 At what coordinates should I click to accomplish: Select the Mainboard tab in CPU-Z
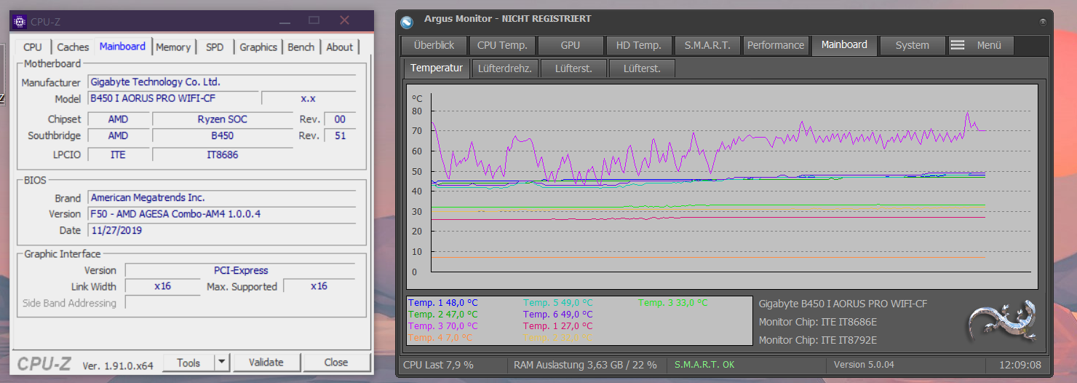(x=122, y=46)
